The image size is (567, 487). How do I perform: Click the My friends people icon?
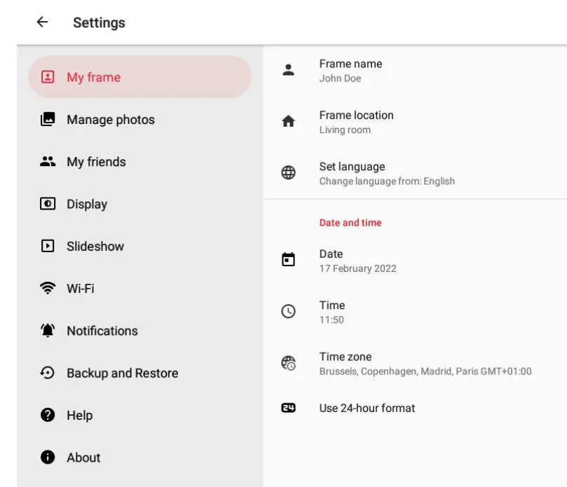48,162
